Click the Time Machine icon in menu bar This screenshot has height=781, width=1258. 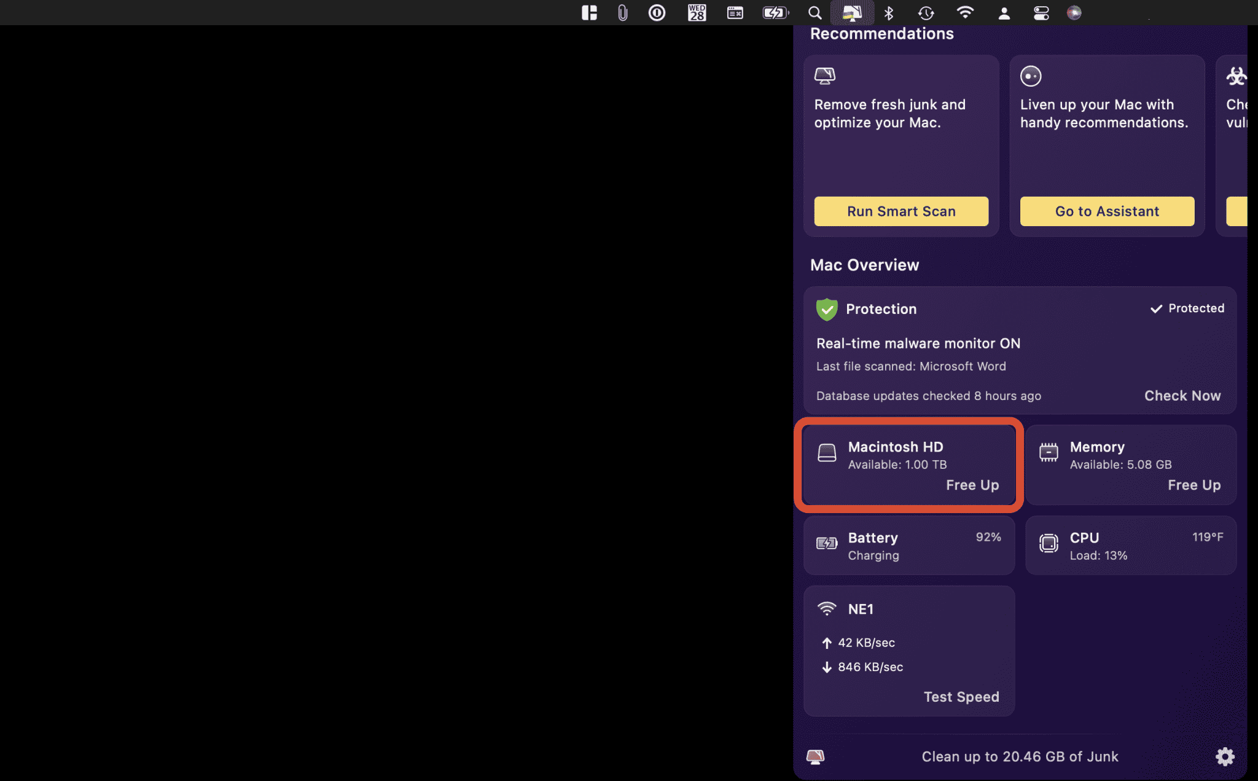point(926,12)
